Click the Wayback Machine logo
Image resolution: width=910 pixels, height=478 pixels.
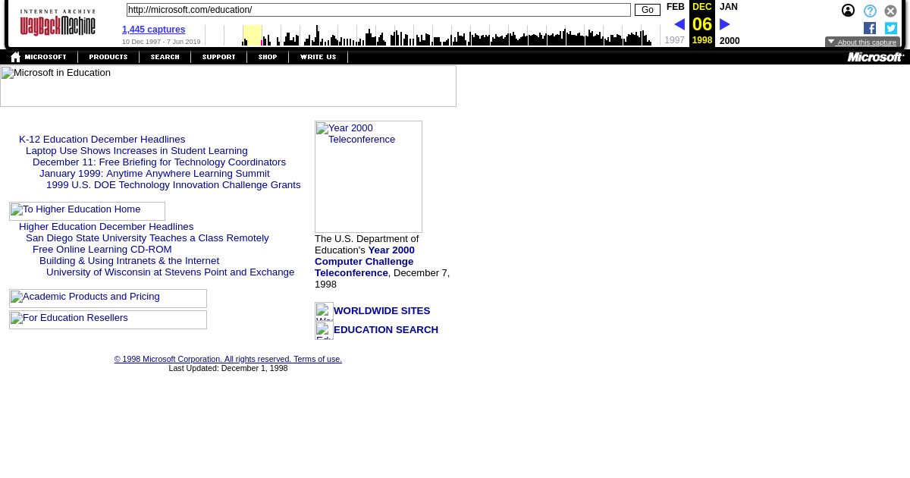pyautogui.click(x=58, y=23)
